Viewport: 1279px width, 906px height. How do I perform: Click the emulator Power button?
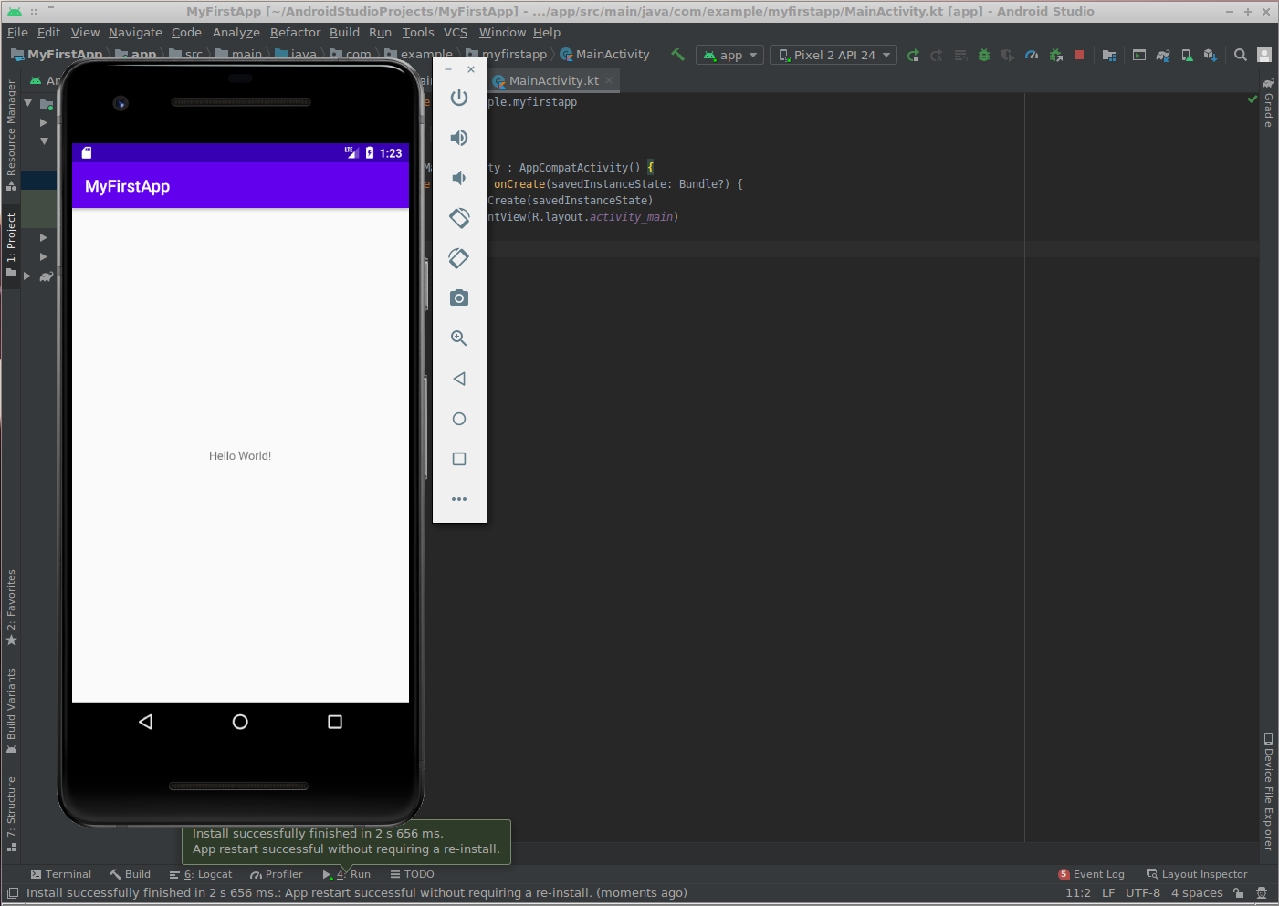tap(459, 98)
